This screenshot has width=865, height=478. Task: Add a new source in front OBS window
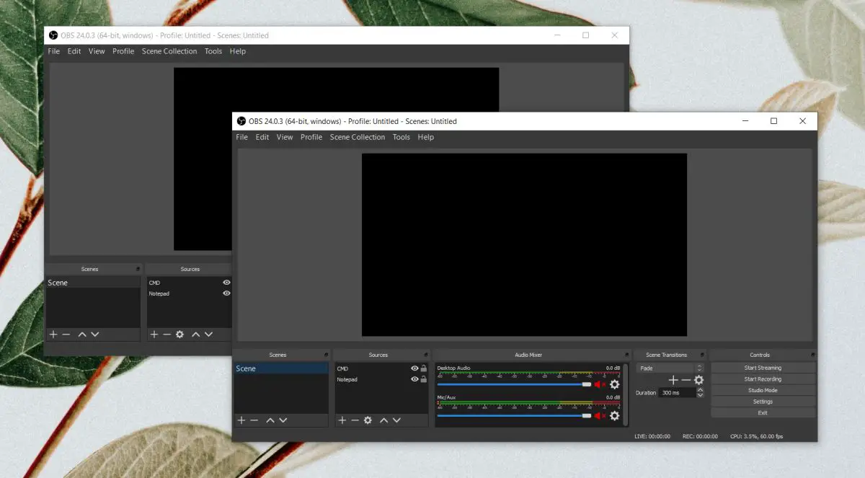(342, 420)
